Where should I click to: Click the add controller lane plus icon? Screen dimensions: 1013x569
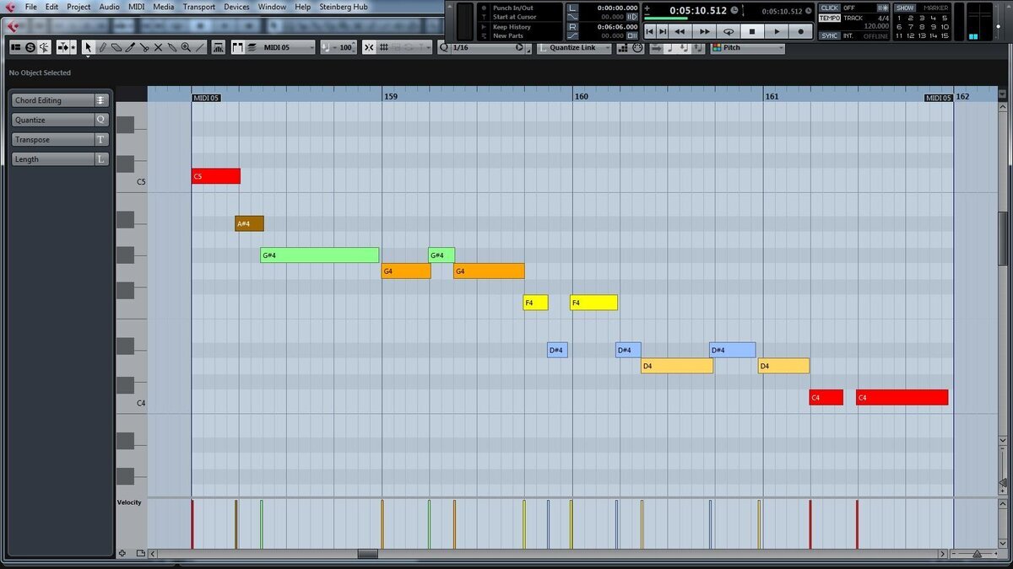pos(122,553)
